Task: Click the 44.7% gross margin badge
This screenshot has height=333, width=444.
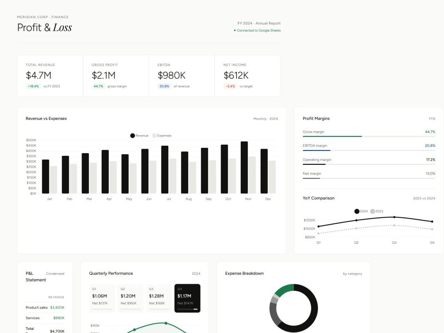Action: (x=98, y=87)
